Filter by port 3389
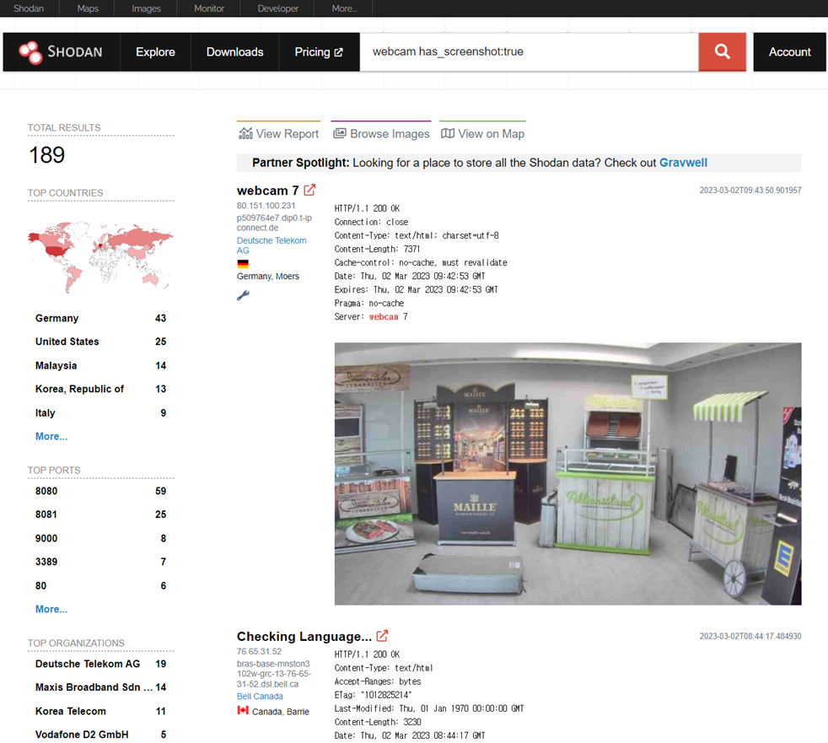Screen dimensions: 828x743 coord(100,562)
